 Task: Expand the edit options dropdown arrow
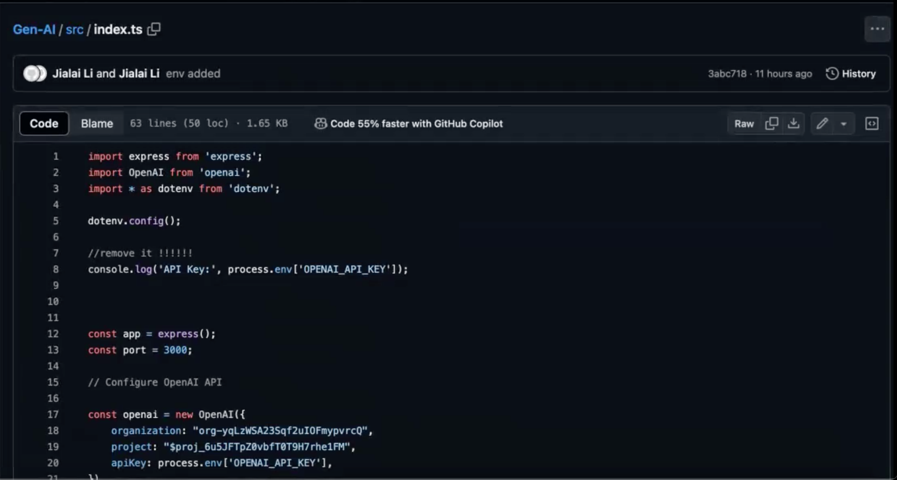click(843, 124)
